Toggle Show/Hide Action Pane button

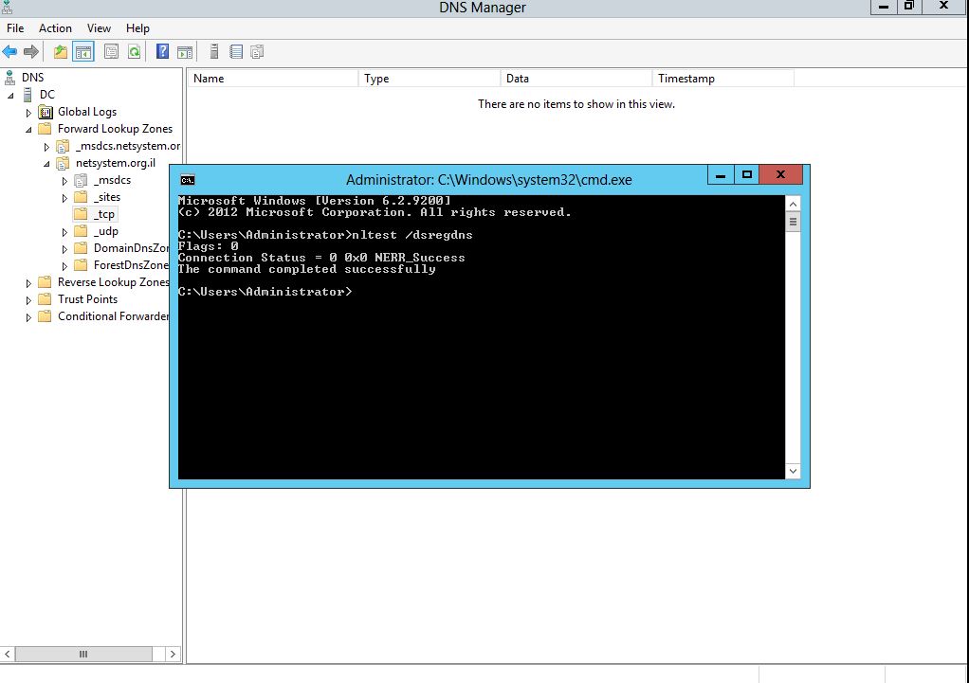coord(185,52)
